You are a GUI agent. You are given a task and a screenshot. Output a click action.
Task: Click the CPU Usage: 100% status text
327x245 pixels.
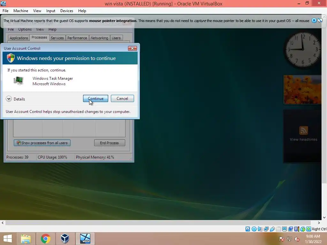pyautogui.click(x=52, y=157)
